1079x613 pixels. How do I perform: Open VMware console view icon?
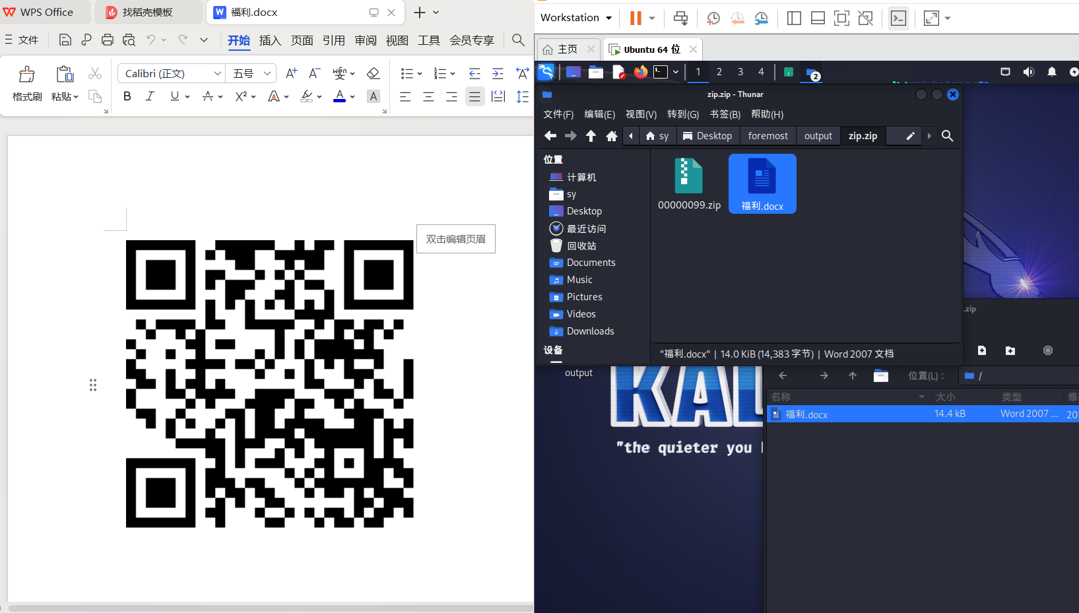[898, 18]
